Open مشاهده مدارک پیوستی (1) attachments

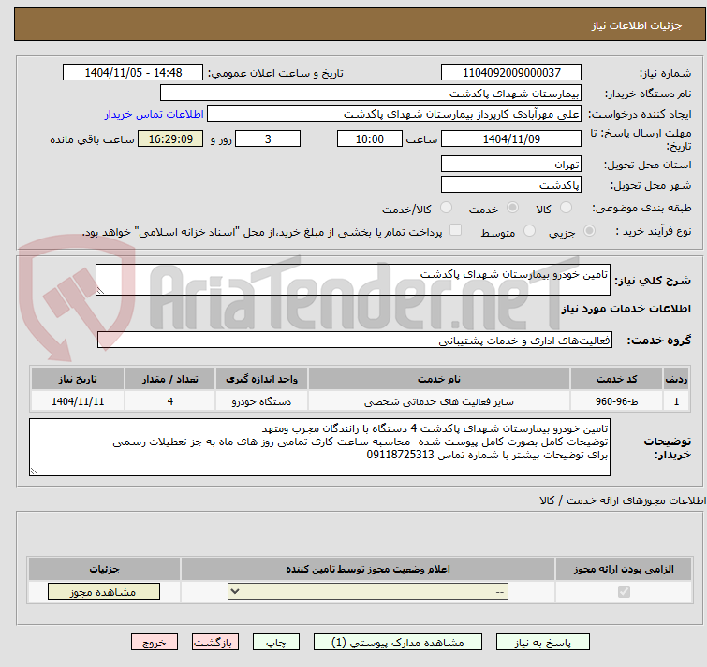tap(398, 643)
